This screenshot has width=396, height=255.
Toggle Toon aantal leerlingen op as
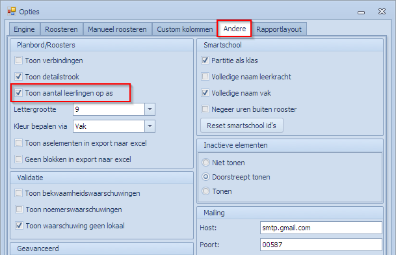pos(18,93)
